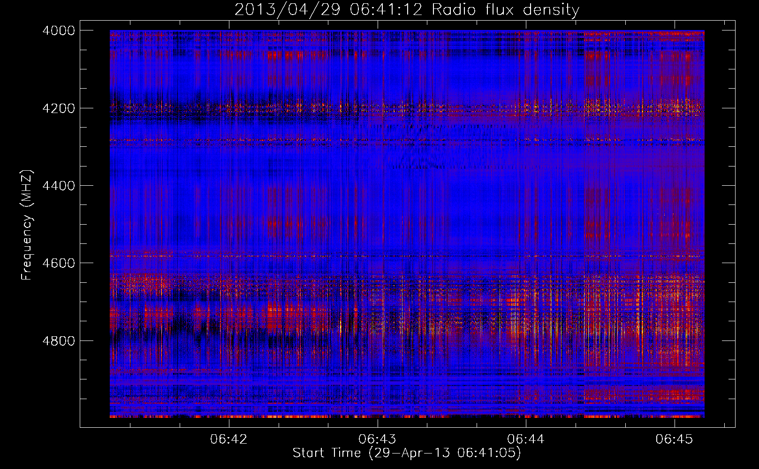Click the '06:45' time axis label
The height and width of the screenshot is (469, 759).
(674, 439)
